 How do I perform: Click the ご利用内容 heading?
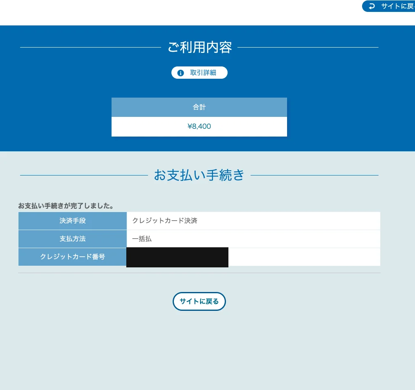pos(200,48)
